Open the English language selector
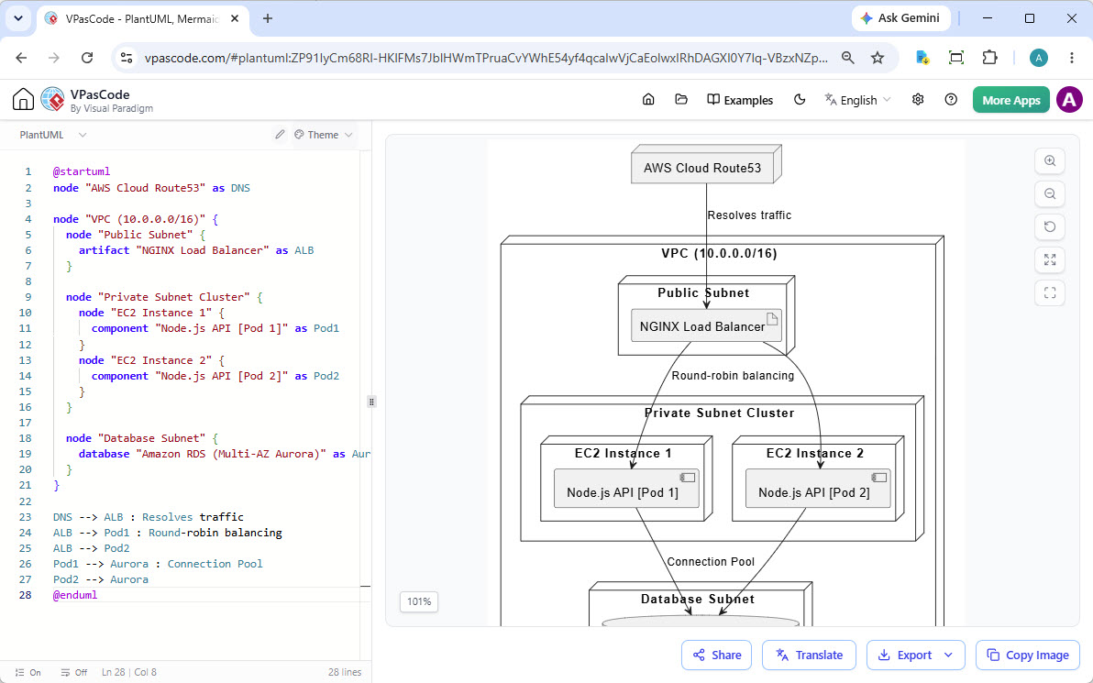This screenshot has width=1093, height=683. (x=857, y=100)
